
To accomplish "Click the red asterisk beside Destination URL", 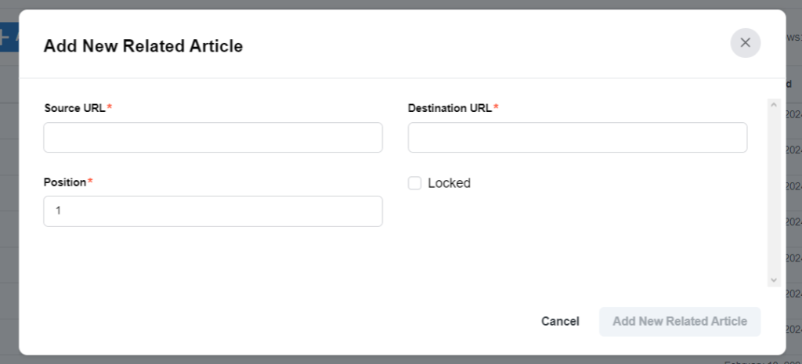I will [x=496, y=107].
